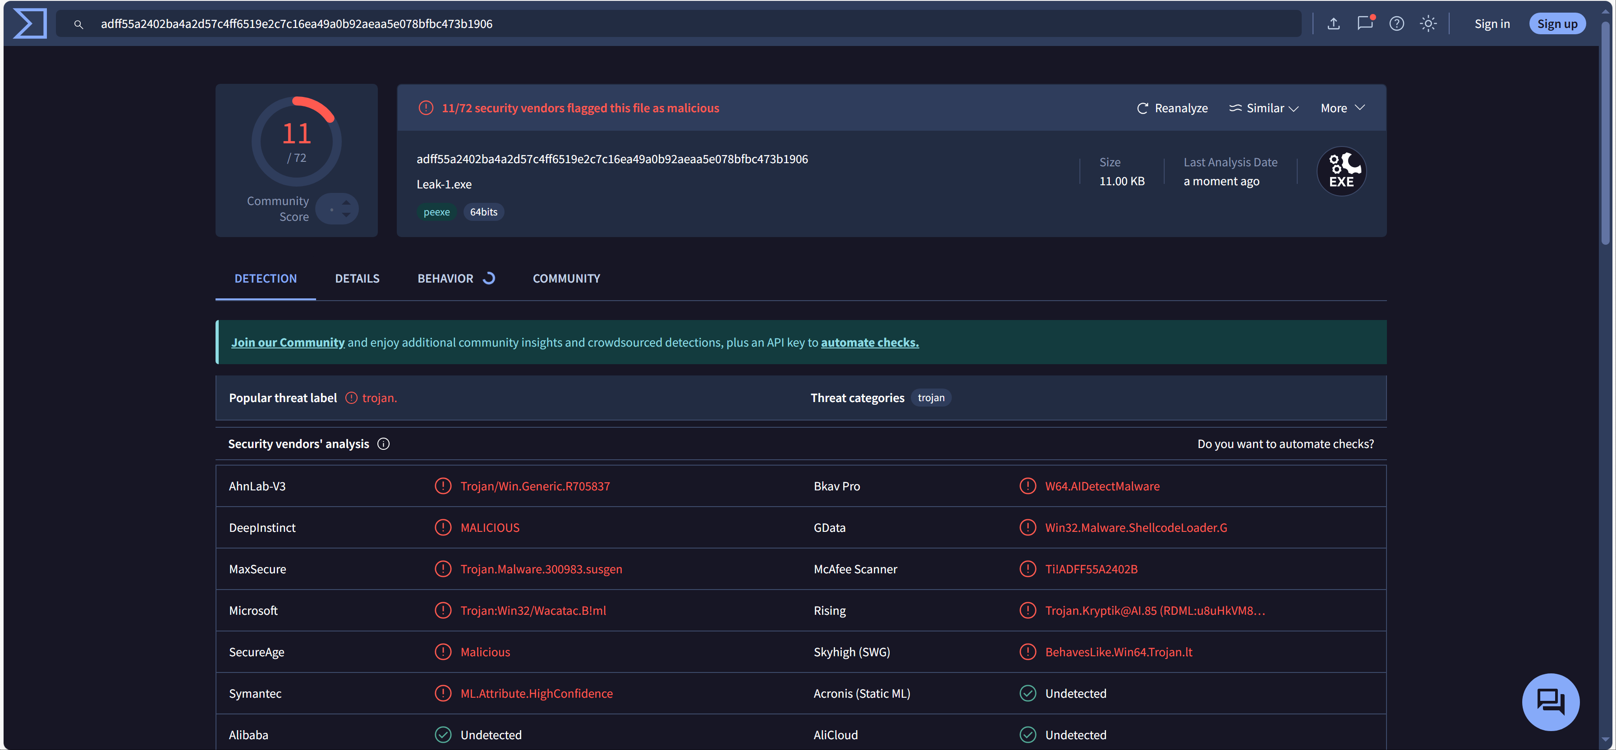This screenshot has width=1616, height=750.
Task: Select the file hash text in summary
Action: (612, 159)
